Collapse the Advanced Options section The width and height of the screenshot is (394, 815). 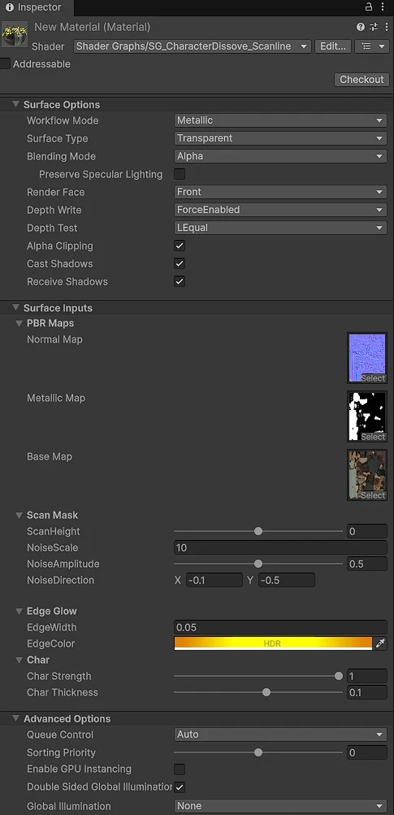pos(15,719)
